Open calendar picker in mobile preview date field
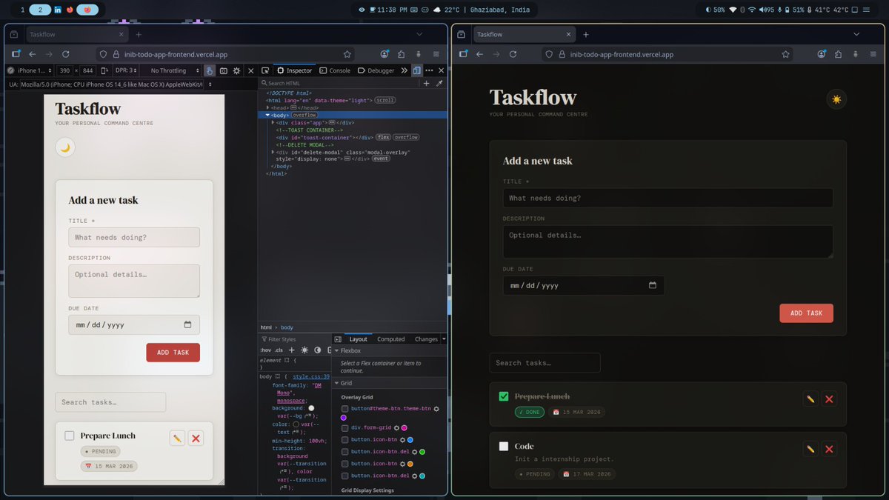 point(187,324)
